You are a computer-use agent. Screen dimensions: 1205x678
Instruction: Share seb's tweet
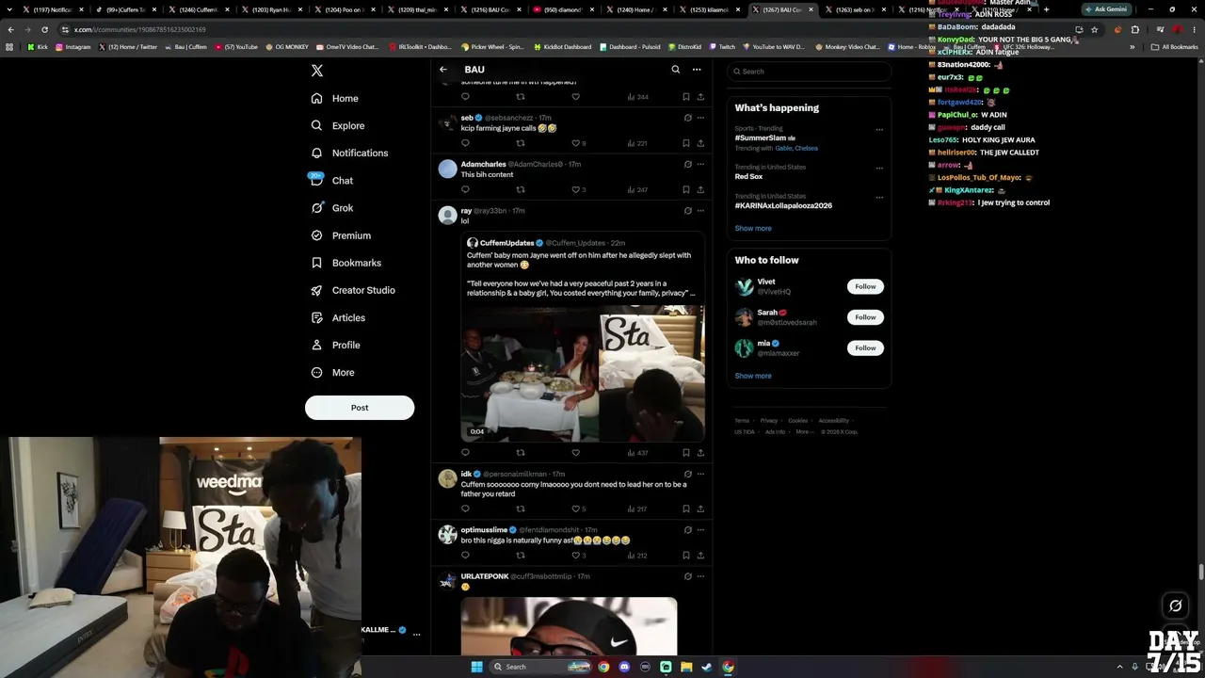(700, 143)
